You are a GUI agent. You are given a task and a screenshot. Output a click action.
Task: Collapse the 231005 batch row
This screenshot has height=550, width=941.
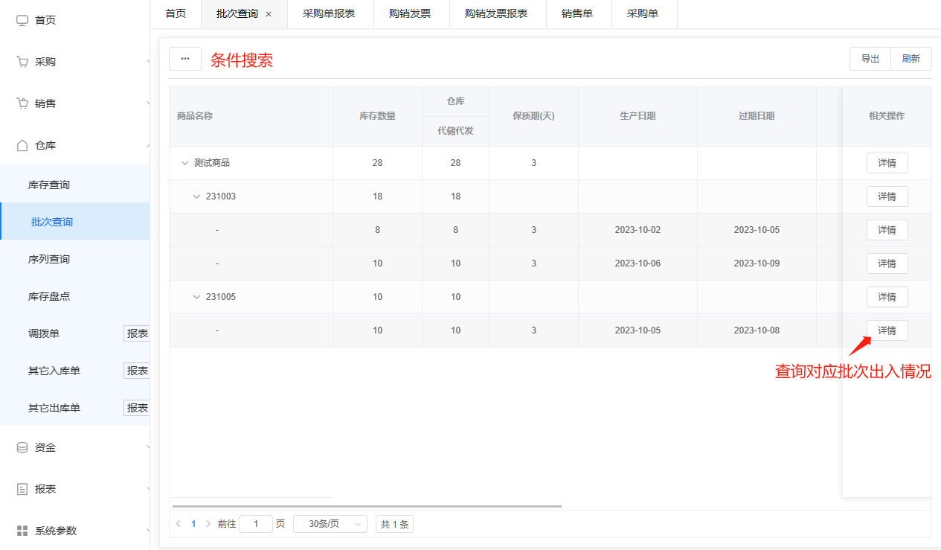click(x=196, y=297)
